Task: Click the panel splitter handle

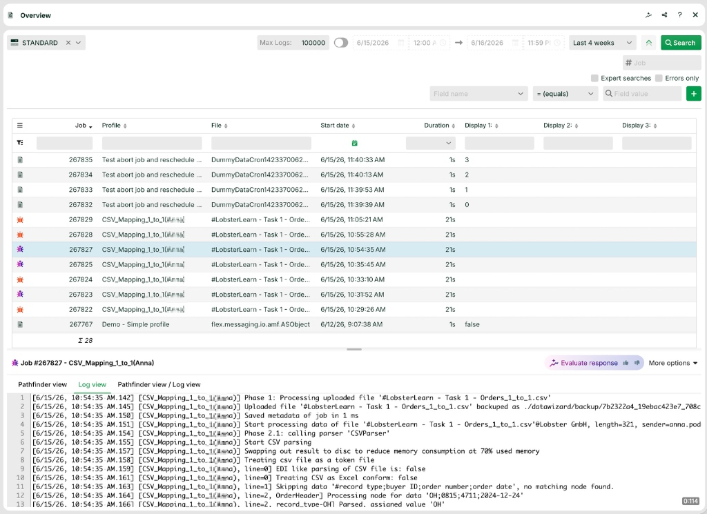Action: point(354,349)
